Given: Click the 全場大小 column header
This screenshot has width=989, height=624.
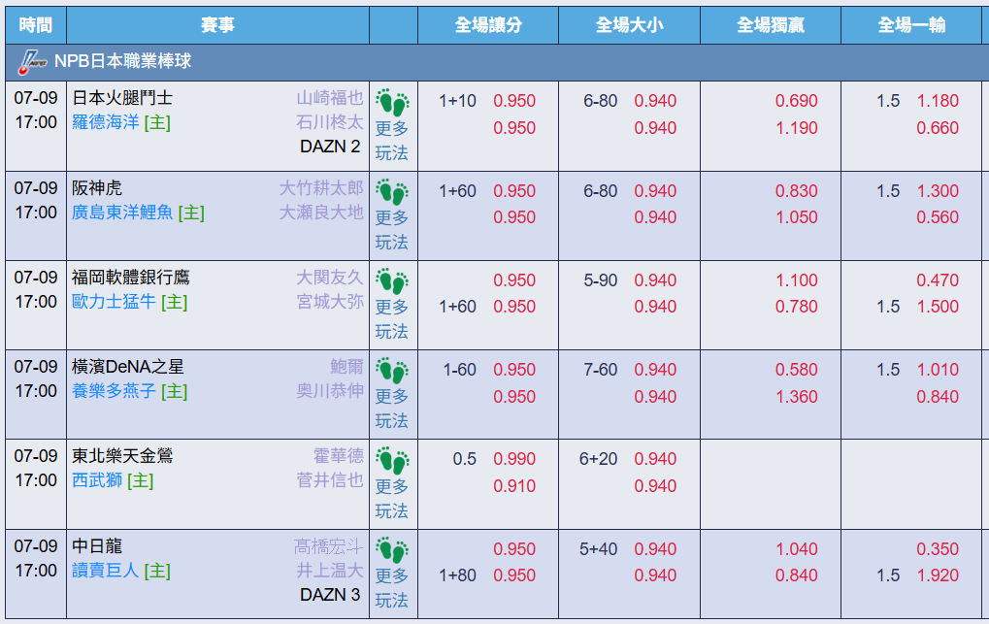Looking at the screenshot, I should click(x=629, y=25).
